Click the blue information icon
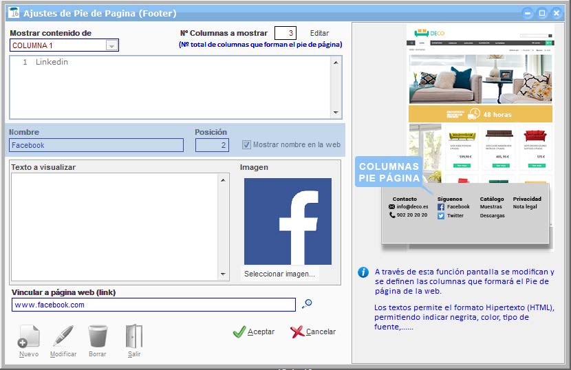Image resolution: width=571 pixels, height=370 pixels. click(363, 272)
